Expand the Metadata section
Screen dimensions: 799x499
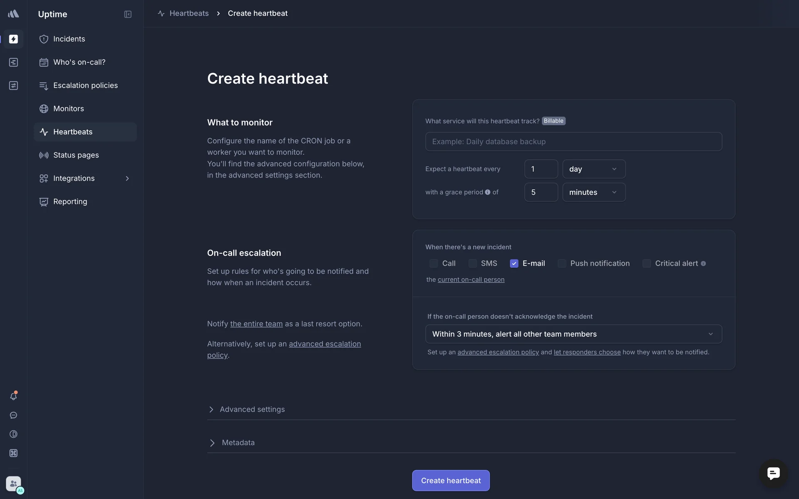(x=238, y=442)
